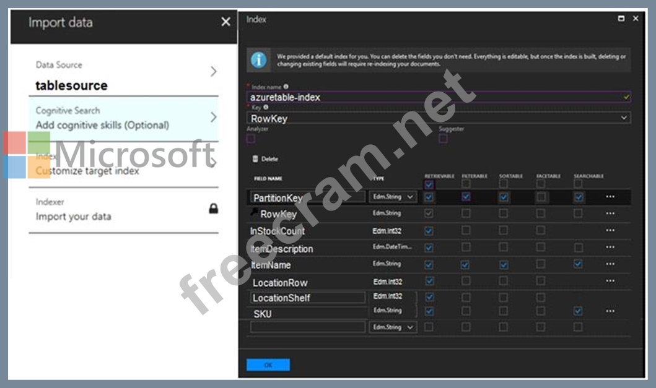Uncheck Sortable for the ItemName field
Screen dimensions: 656x388
pos(504,265)
